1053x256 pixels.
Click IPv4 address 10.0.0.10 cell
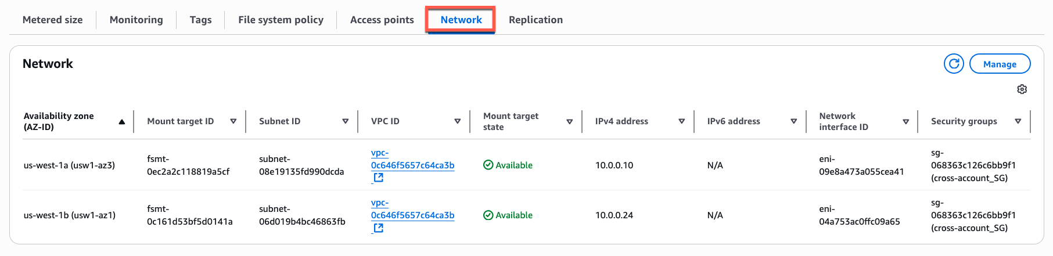(x=614, y=165)
